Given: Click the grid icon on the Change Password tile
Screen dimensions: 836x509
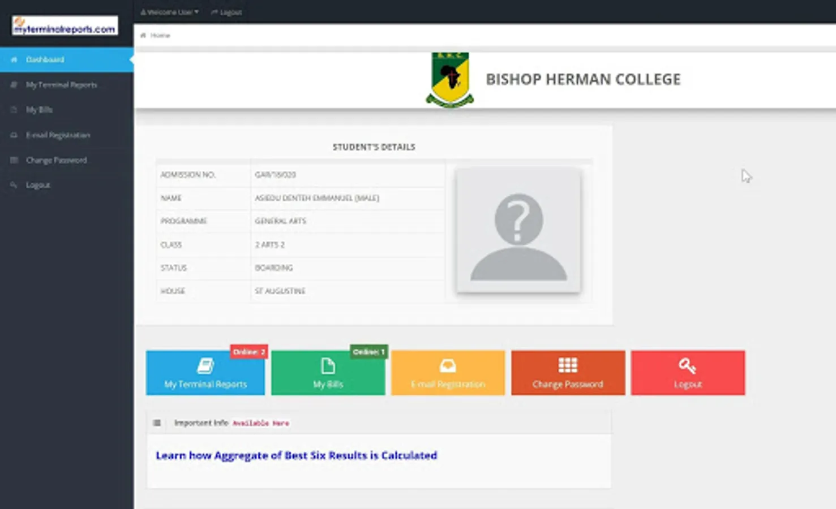Looking at the screenshot, I should pos(568,365).
